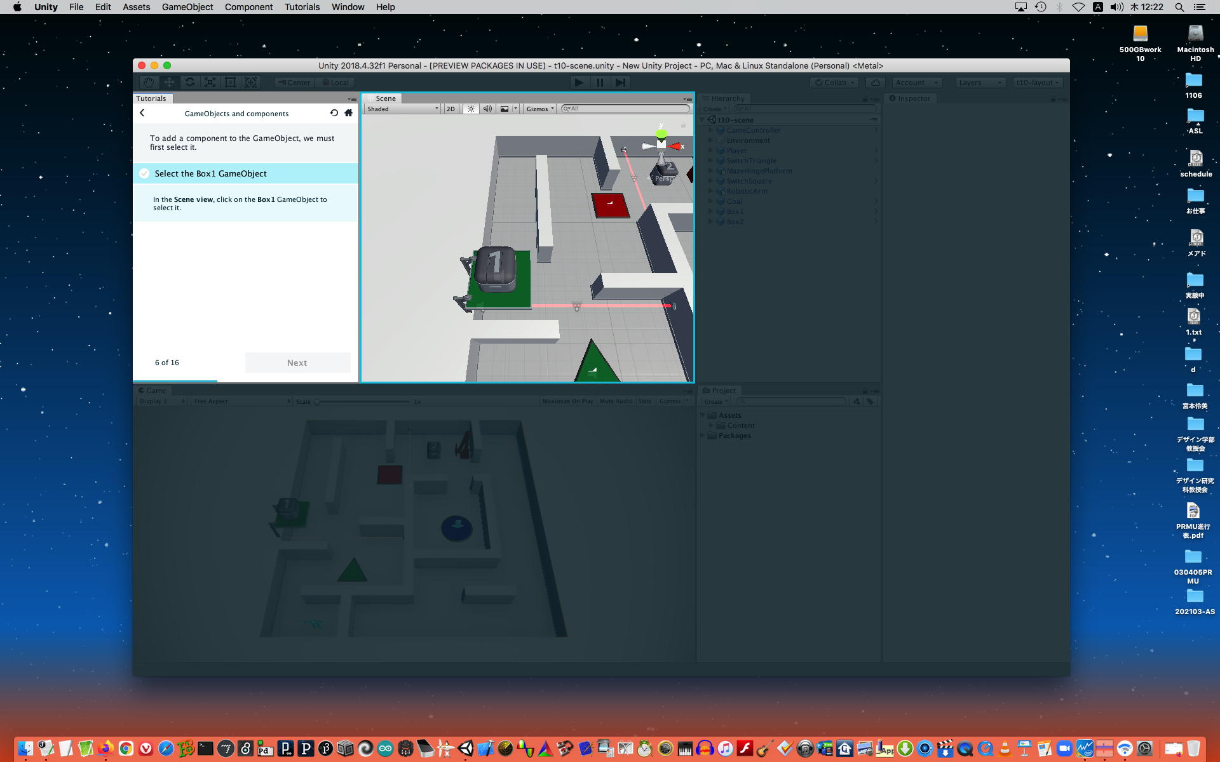Toggle scene audio speaker icon
The image size is (1220, 762).
click(x=487, y=109)
